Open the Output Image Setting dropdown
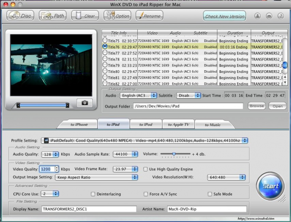The image size is (291, 222). tap(96, 177)
